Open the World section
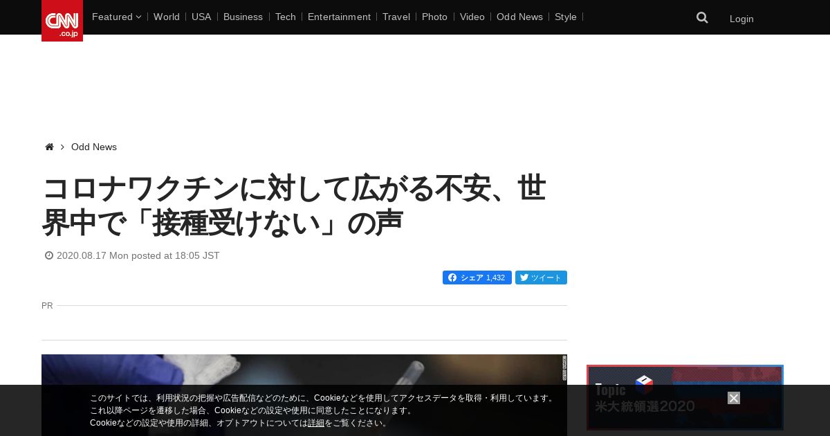 167,17
